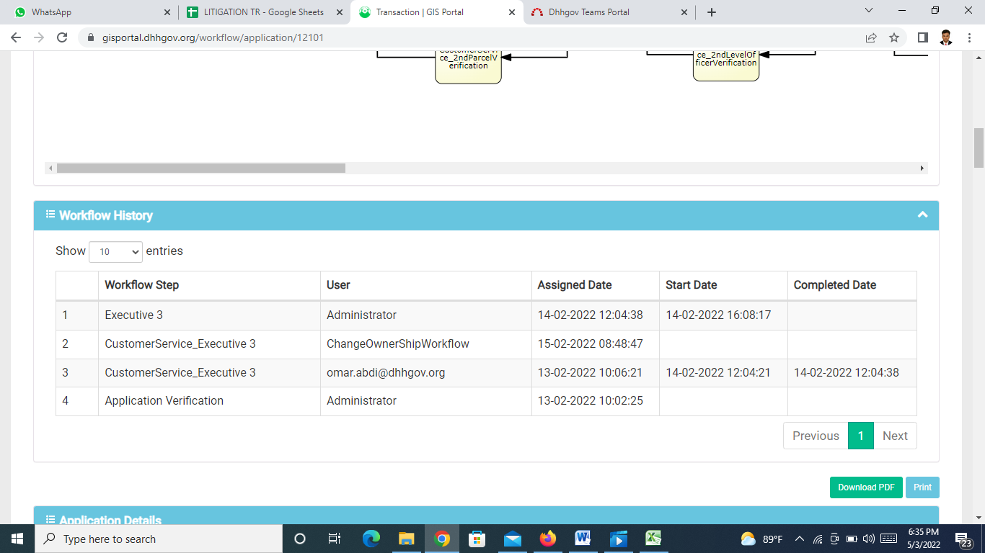Viewport: 985px width, 553px height.
Task: Switch to Dhhgov Teams Portal tab
Action: (x=609, y=12)
